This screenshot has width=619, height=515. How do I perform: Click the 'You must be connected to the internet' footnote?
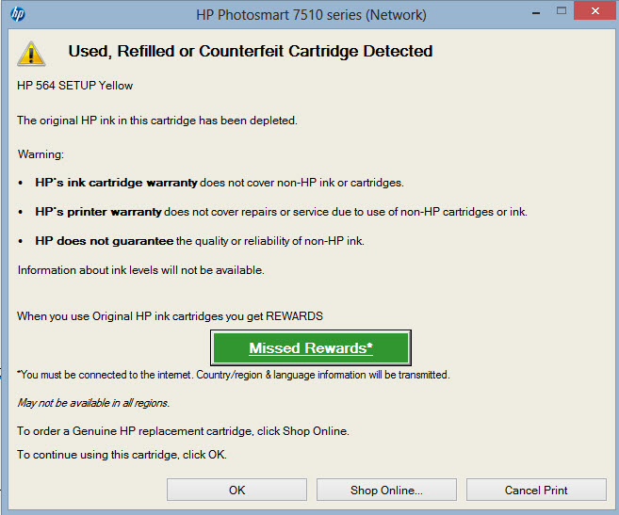[x=234, y=375]
